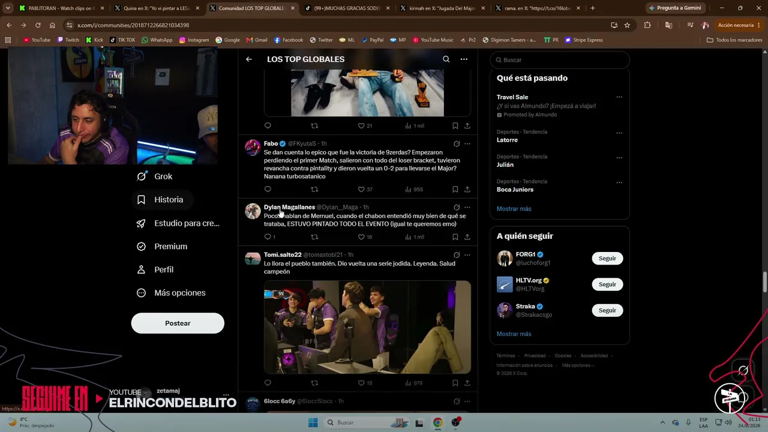
Task: Switch to the MUCHAS GRACIAS SODER tab
Action: (x=348, y=8)
